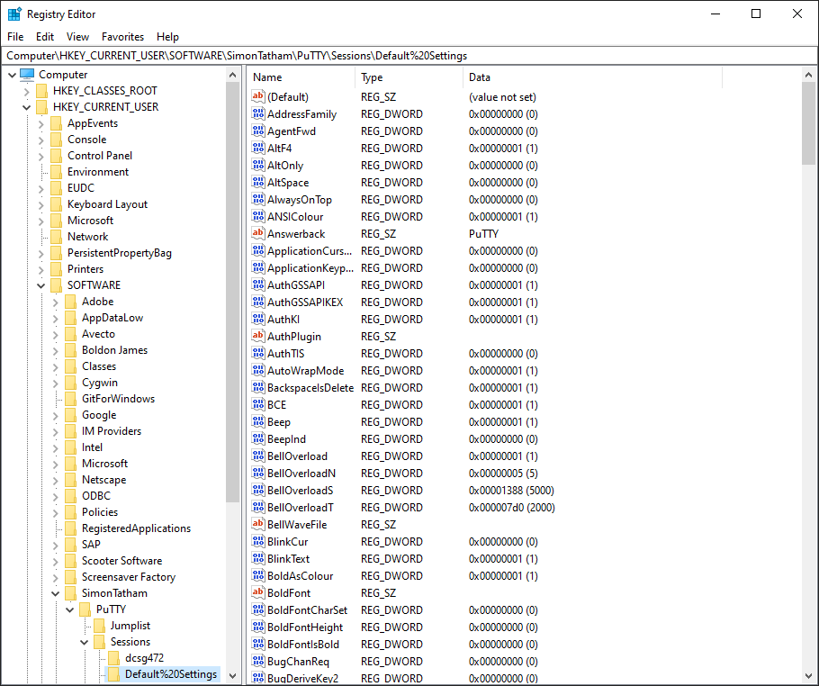
Task: Collapse the HKEY_CURRENT_USER tree node
Action: tap(26, 107)
